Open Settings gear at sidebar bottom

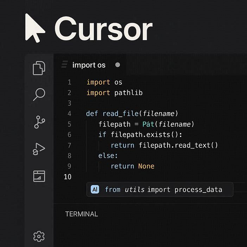(x=39, y=236)
